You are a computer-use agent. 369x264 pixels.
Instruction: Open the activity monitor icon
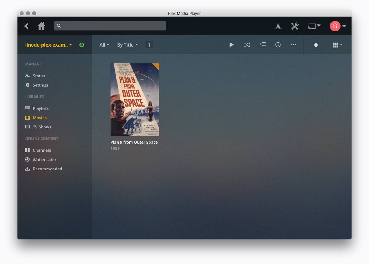278,26
